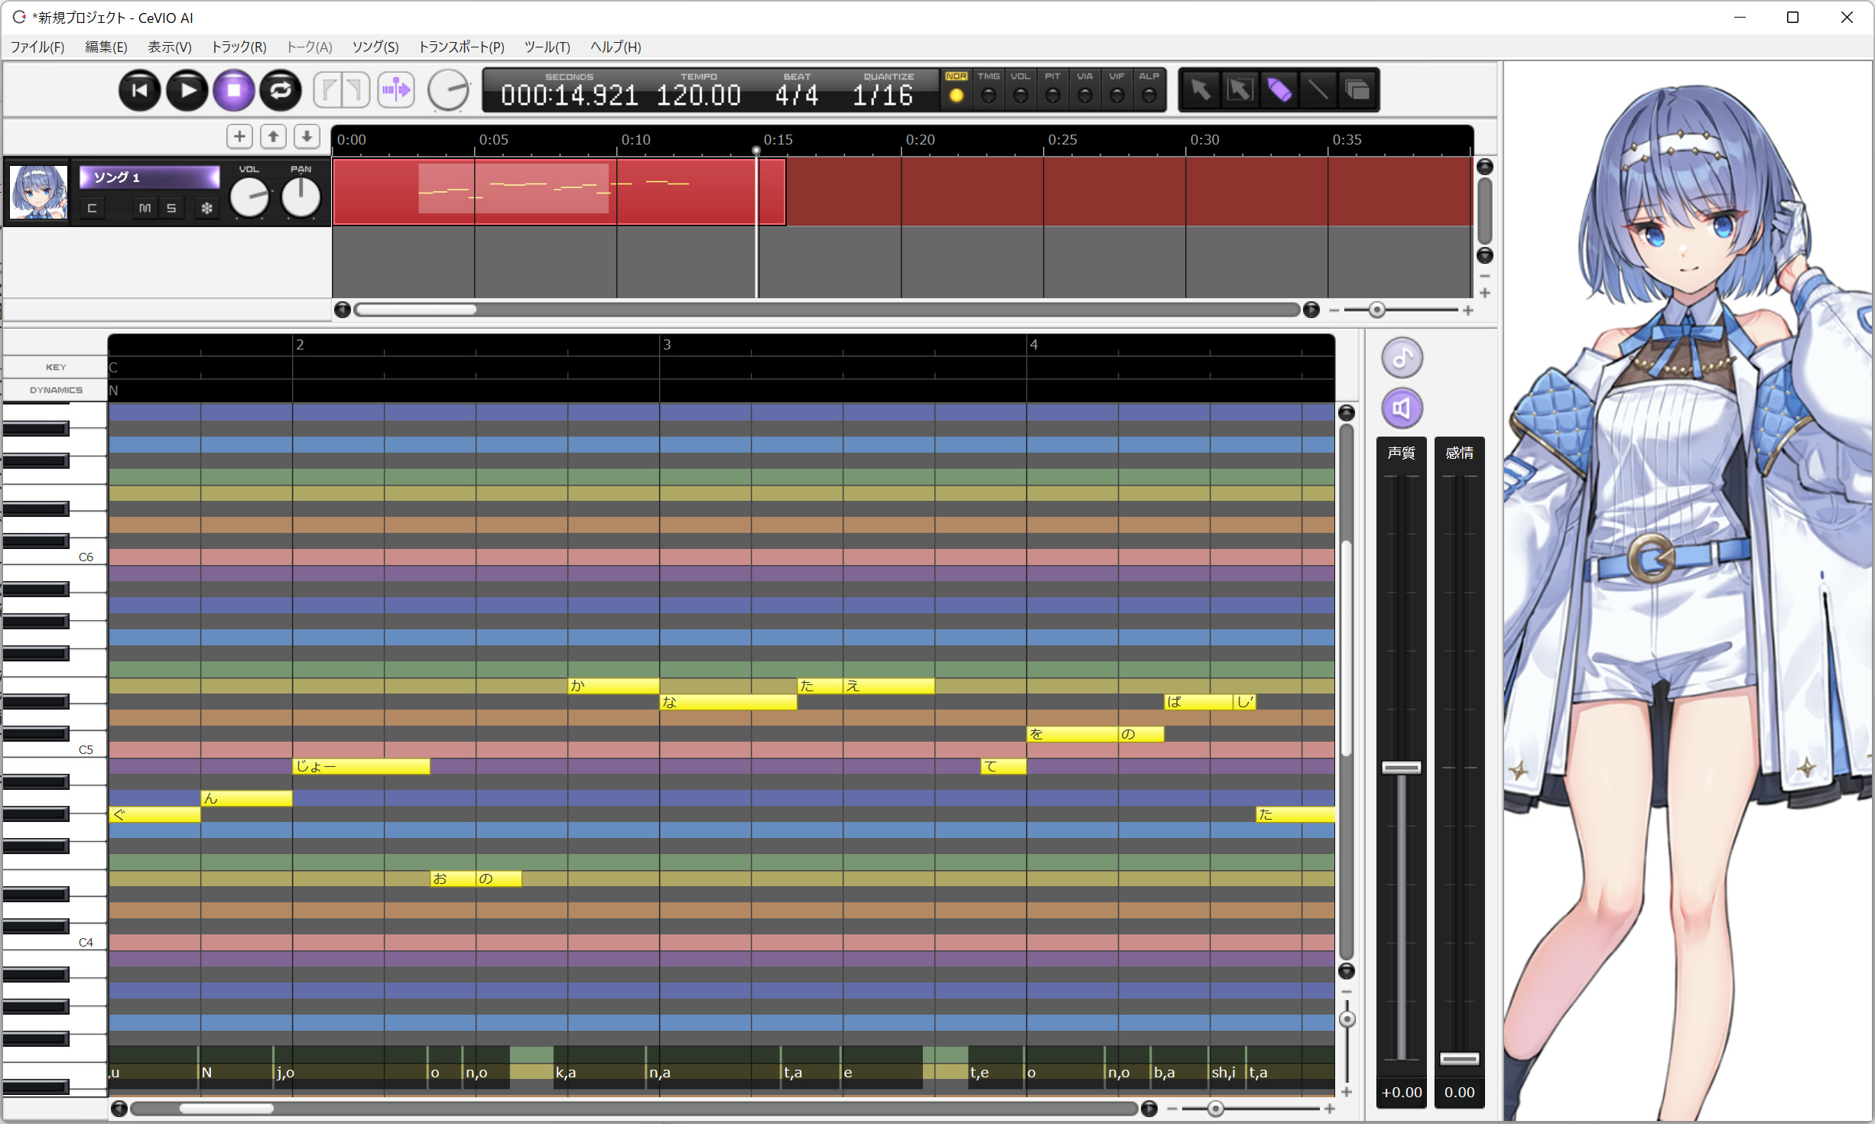Select the PIT pitch edit mode

pos(1052,89)
